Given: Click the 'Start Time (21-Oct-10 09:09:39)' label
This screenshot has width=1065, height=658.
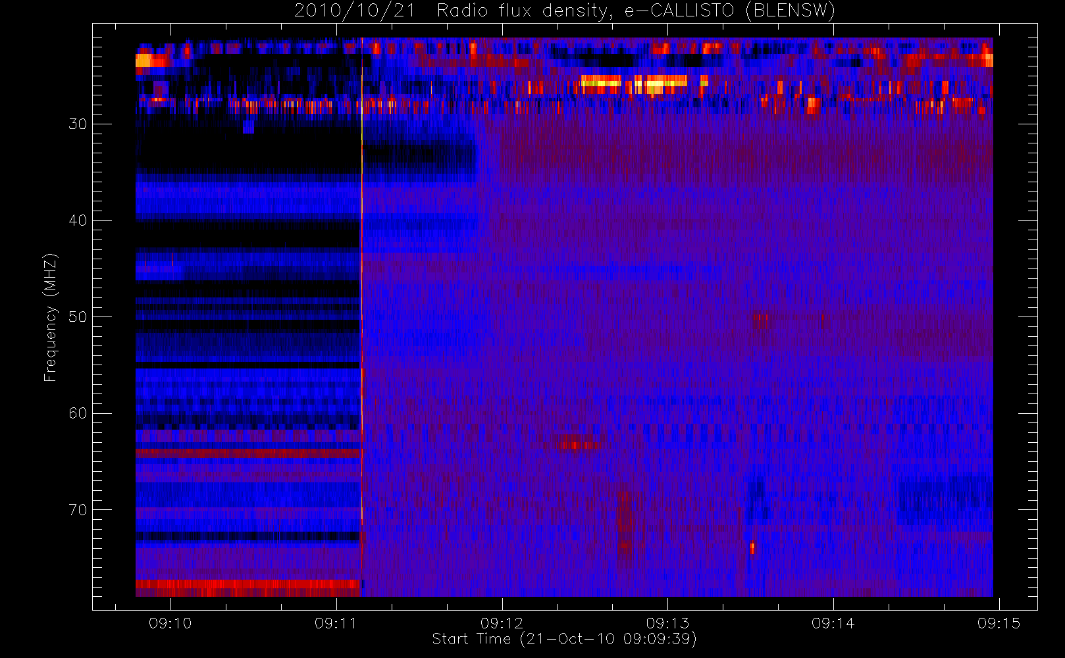Looking at the screenshot, I should [564, 639].
